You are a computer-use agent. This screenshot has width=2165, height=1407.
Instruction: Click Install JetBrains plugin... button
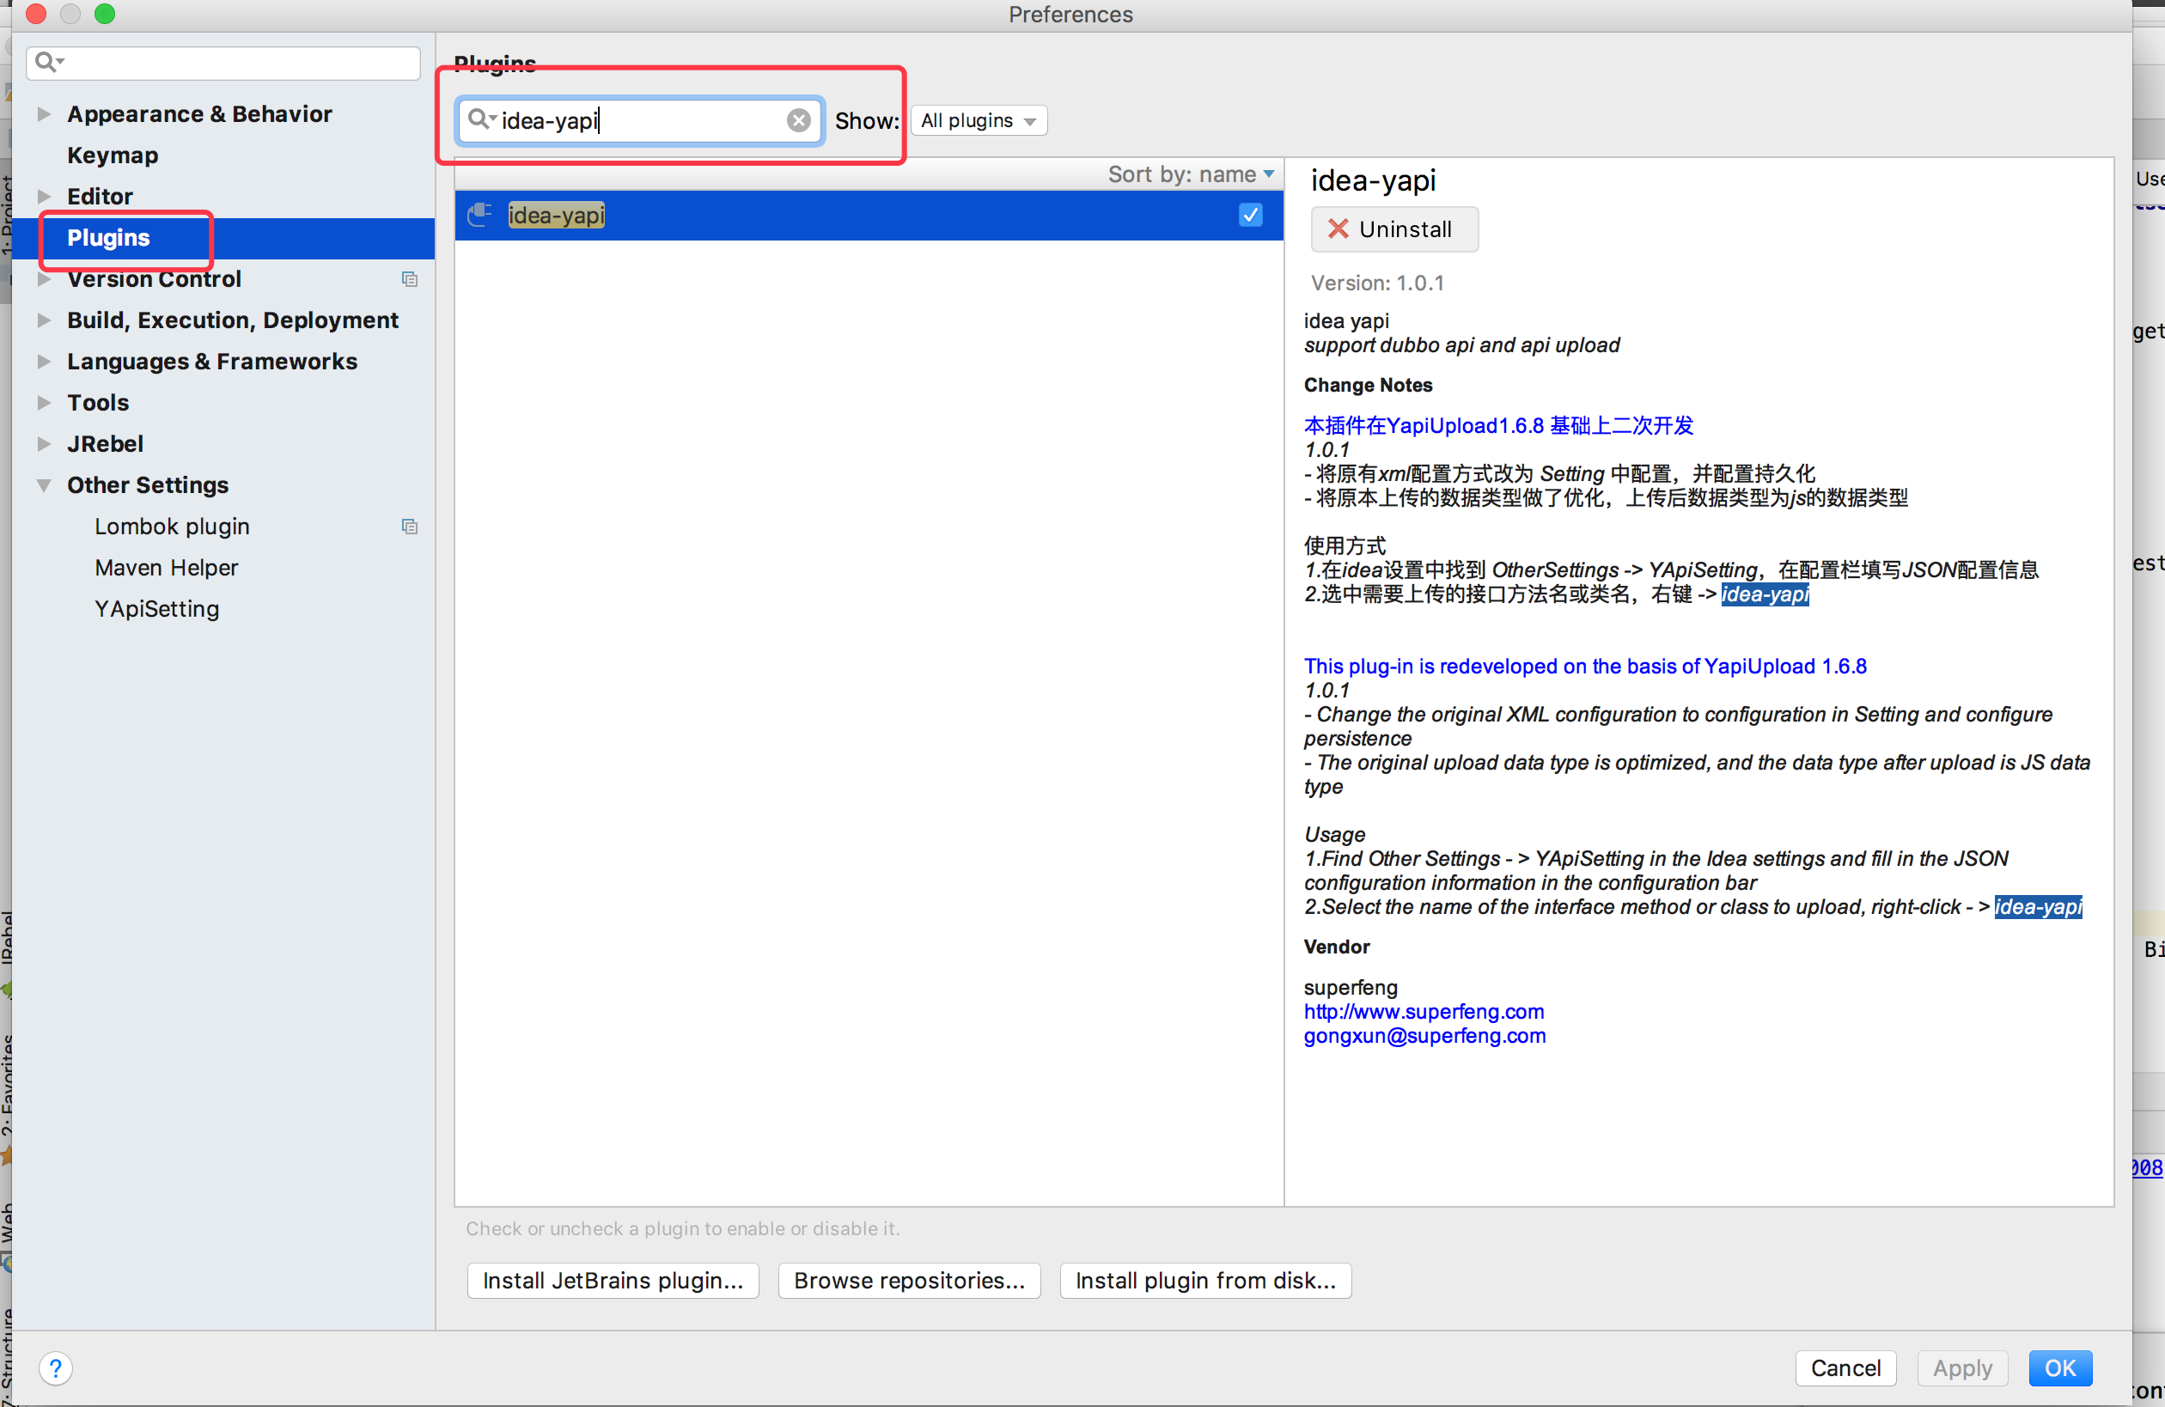coord(613,1280)
